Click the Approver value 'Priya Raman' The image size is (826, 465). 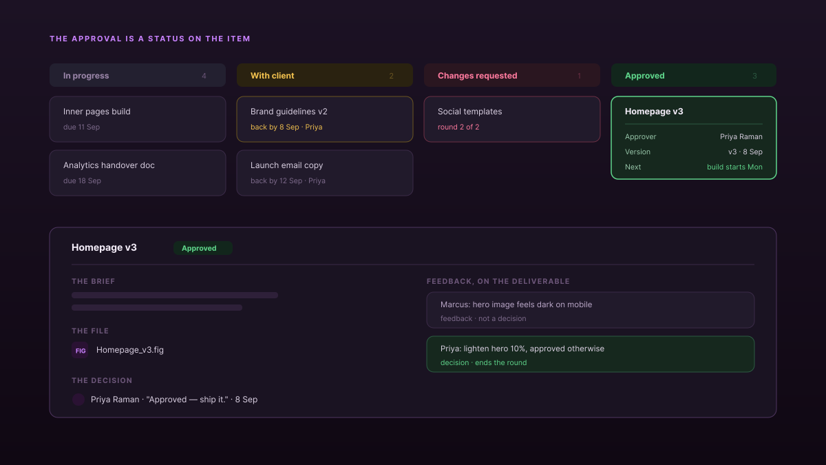click(x=741, y=136)
